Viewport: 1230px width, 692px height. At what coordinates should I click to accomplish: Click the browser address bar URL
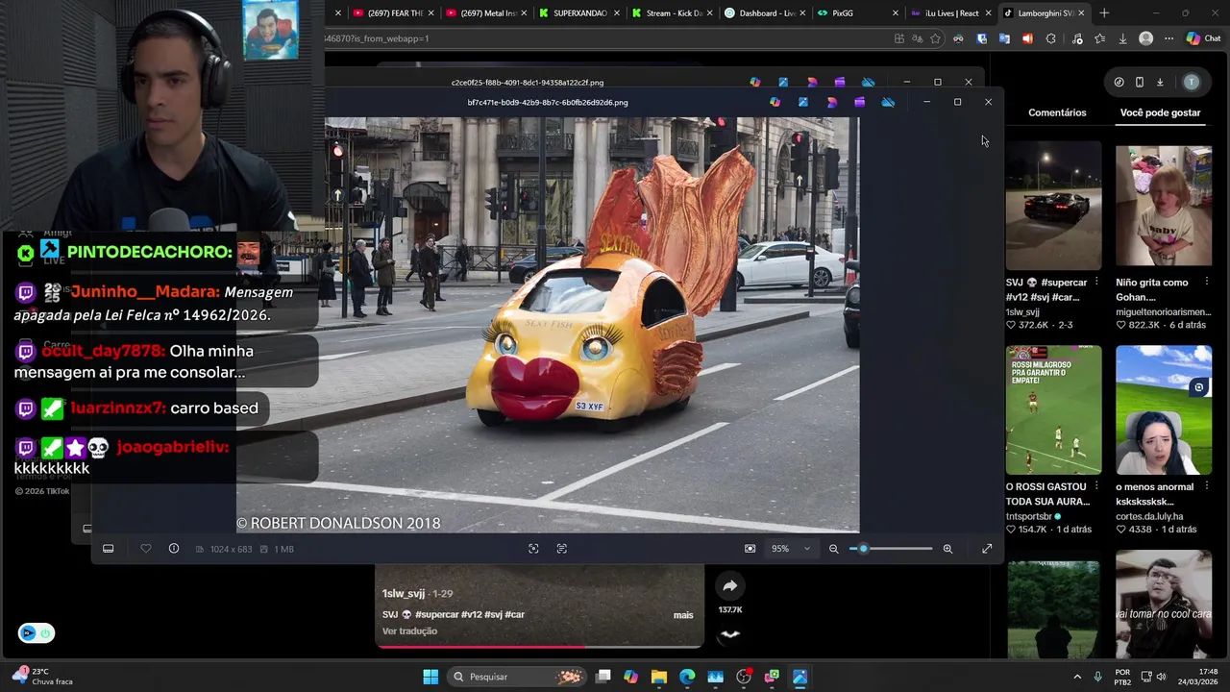coord(377,38)
